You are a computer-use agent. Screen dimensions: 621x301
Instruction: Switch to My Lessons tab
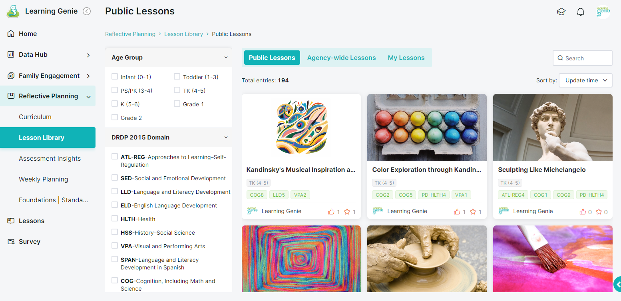(406, 58)
